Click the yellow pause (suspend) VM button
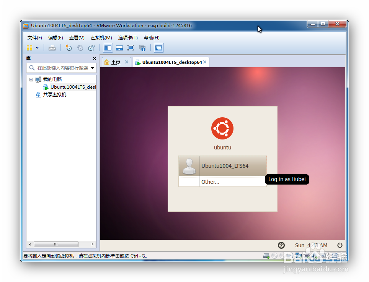369x282 pixels. 29,48
